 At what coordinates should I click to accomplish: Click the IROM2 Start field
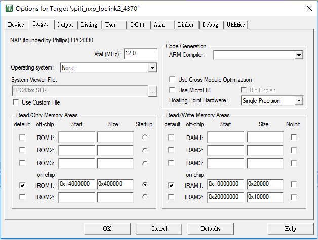[76, 197]
